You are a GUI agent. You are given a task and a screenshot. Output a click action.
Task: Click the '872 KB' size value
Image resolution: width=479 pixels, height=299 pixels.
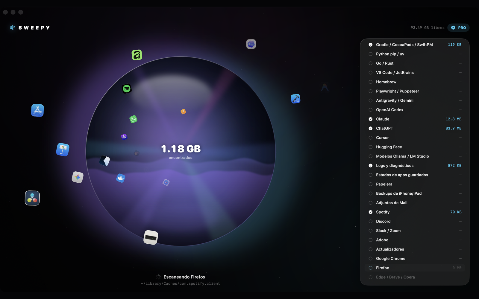[x=454, y=166]
